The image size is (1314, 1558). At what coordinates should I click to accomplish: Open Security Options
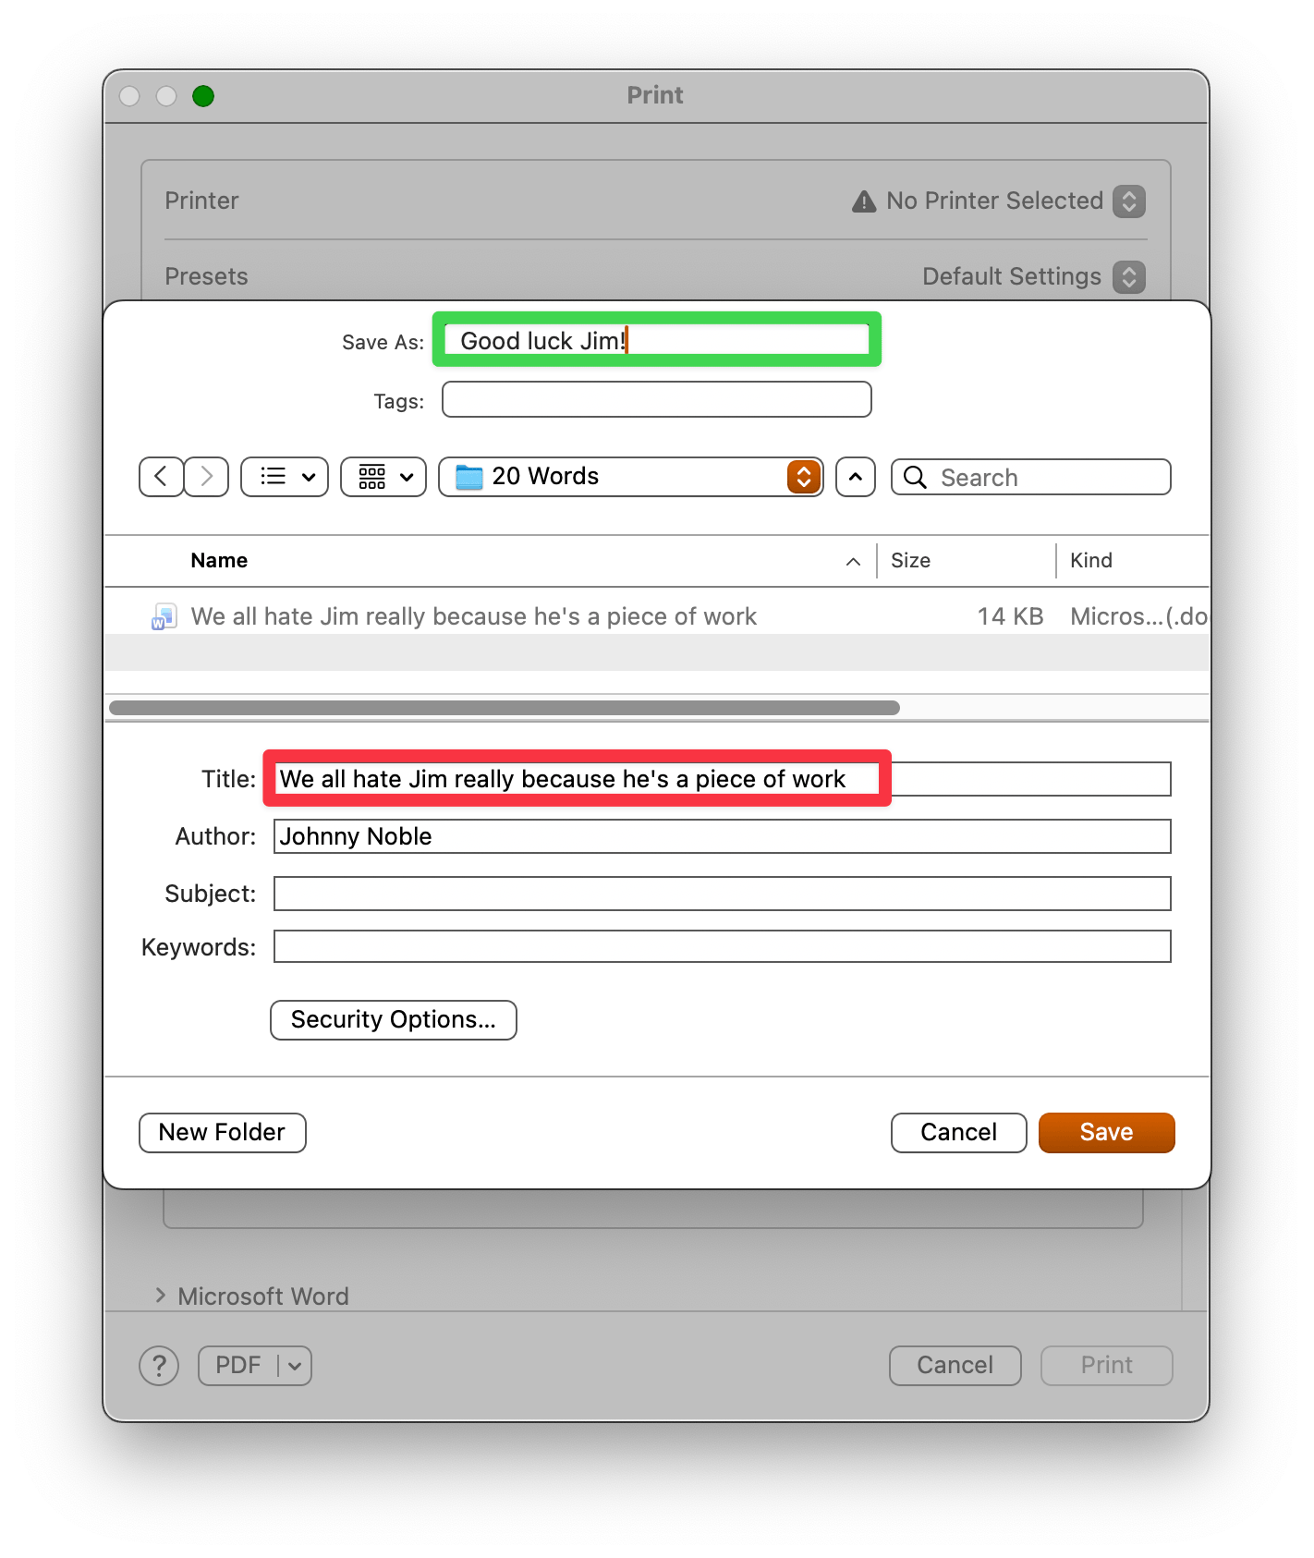(x=394, y=1020)
